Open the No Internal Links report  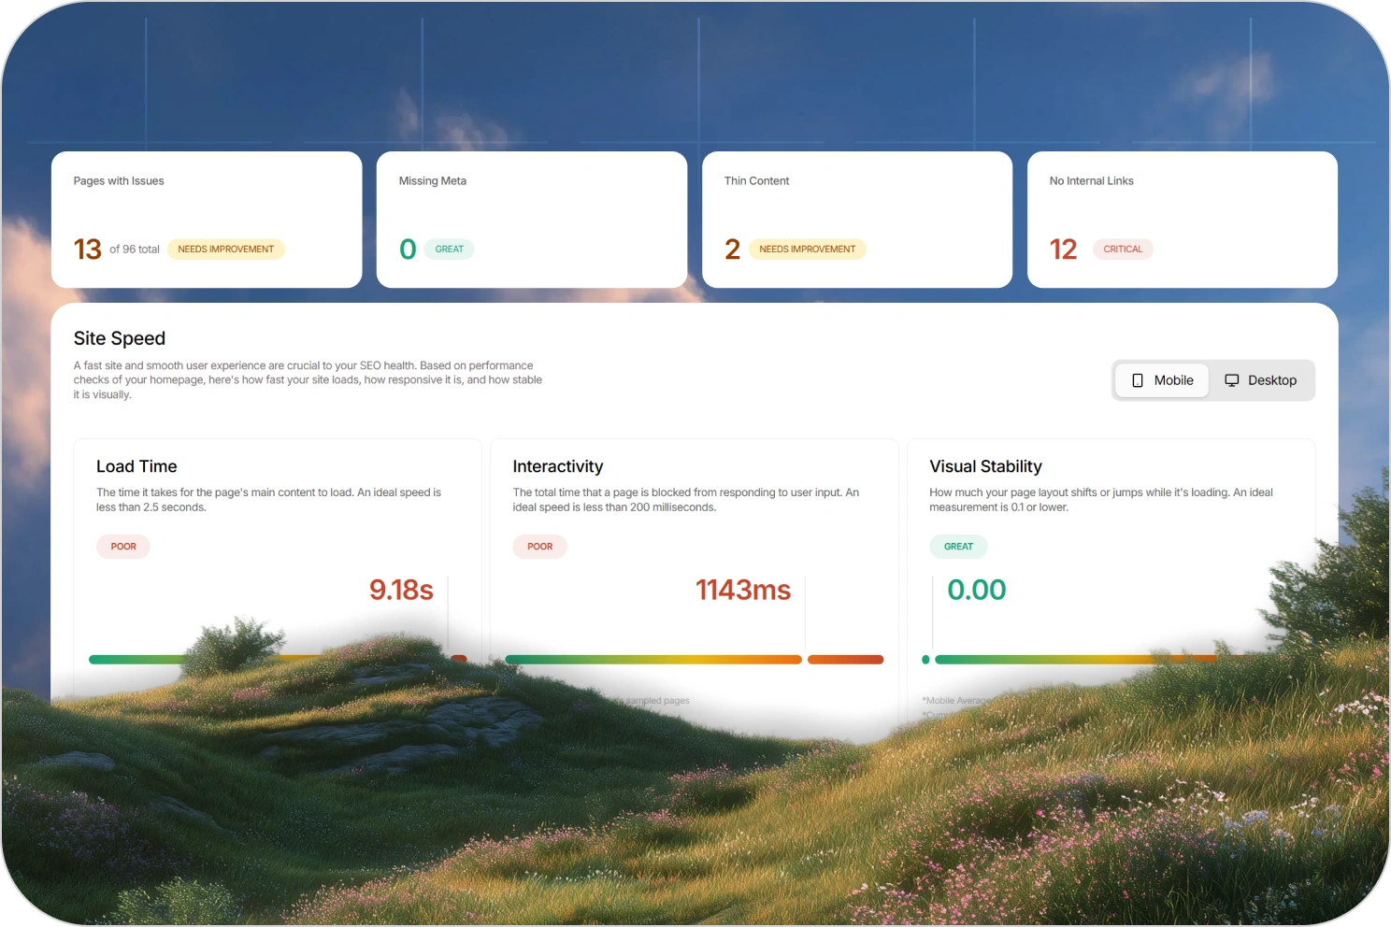1181,219
